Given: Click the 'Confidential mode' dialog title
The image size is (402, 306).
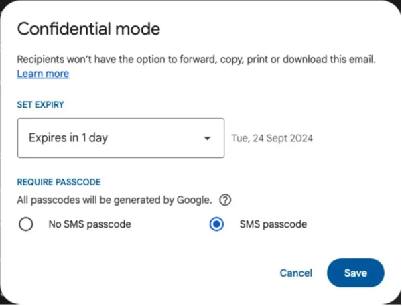Looking at the screenshot, I should tap(88, 29).
